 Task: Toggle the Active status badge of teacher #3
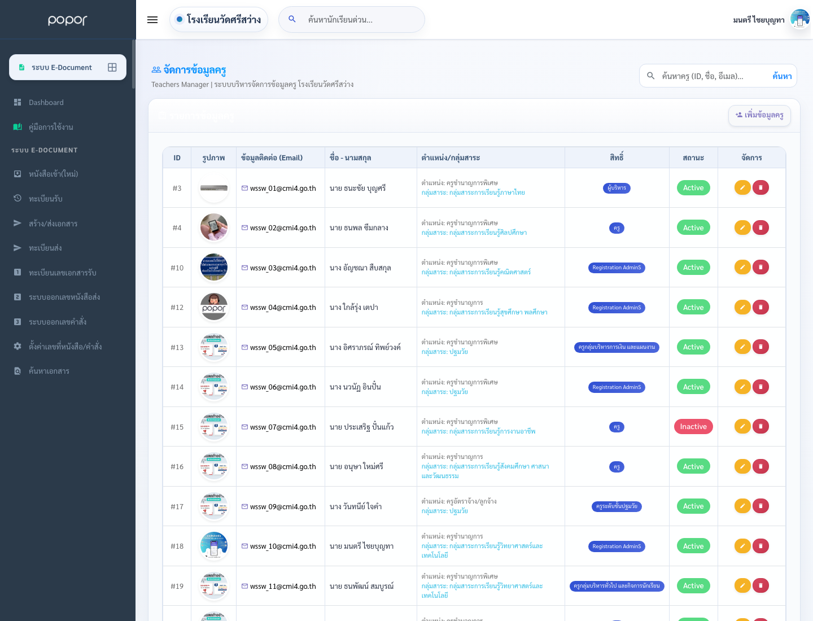coord(693,188)
